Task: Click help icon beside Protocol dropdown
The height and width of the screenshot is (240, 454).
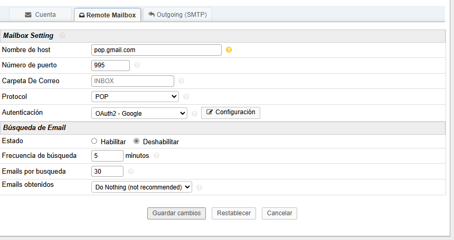Action: pyautogui.click(x=186, y=97)
